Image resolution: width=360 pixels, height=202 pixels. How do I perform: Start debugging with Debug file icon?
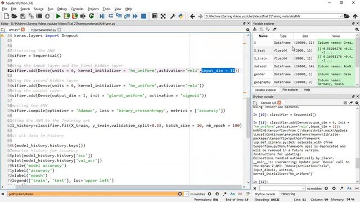(x=102, y=16)
